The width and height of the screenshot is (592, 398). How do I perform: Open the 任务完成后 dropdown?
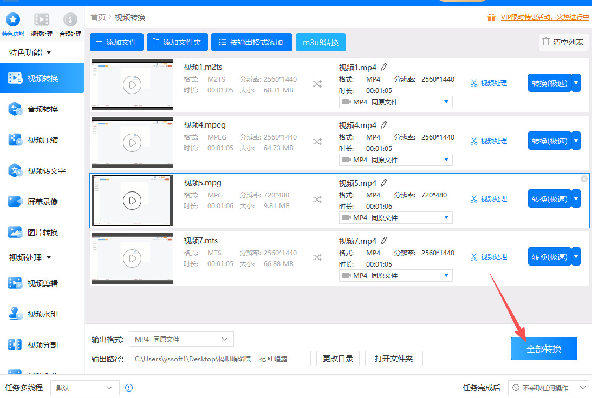[x=548, y=387]
